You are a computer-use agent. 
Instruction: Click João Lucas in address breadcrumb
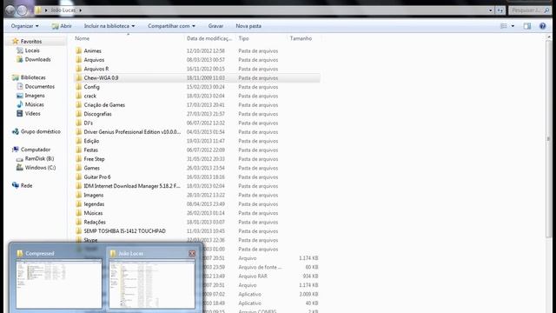point(63,10)
